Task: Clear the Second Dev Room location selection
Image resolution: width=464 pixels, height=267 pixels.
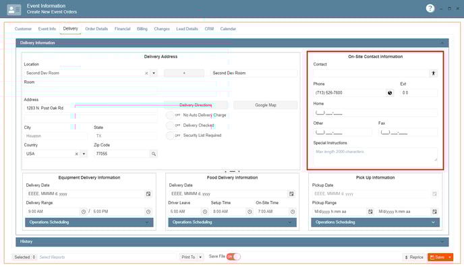Action: click(x=146, y=73)
